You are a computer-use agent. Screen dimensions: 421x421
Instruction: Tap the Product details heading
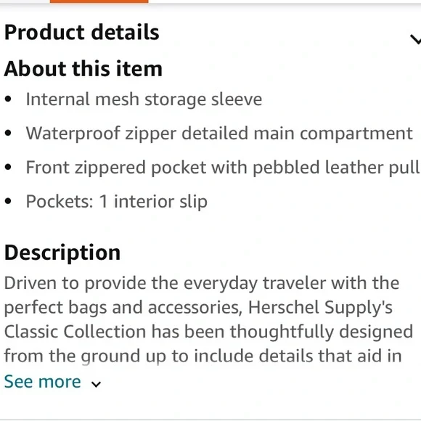point(82,32)
